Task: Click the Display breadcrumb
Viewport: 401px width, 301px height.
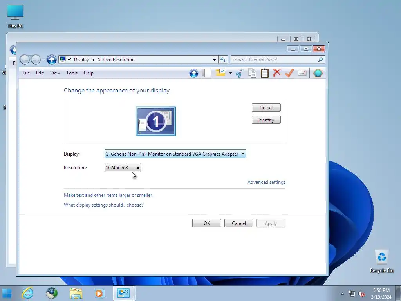Action: [81, 60]
